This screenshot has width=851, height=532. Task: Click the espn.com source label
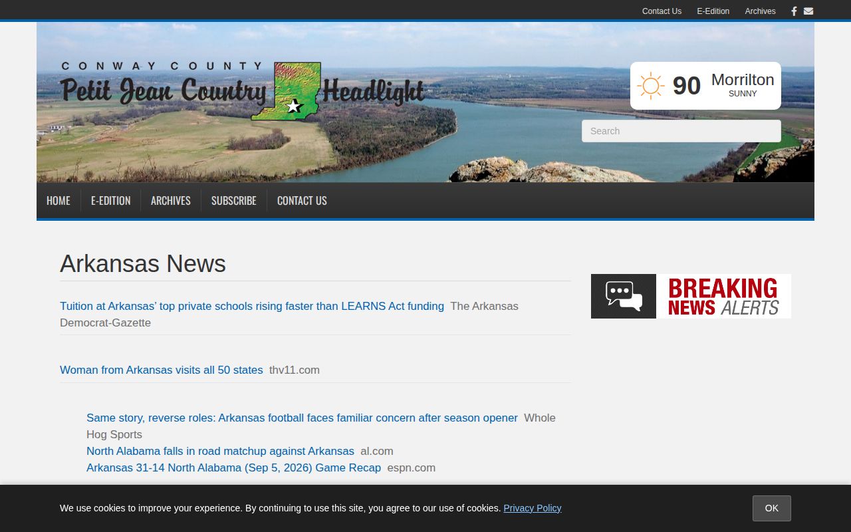(412, 467)
